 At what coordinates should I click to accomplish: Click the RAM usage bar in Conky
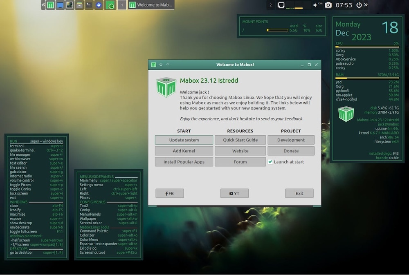367,78
